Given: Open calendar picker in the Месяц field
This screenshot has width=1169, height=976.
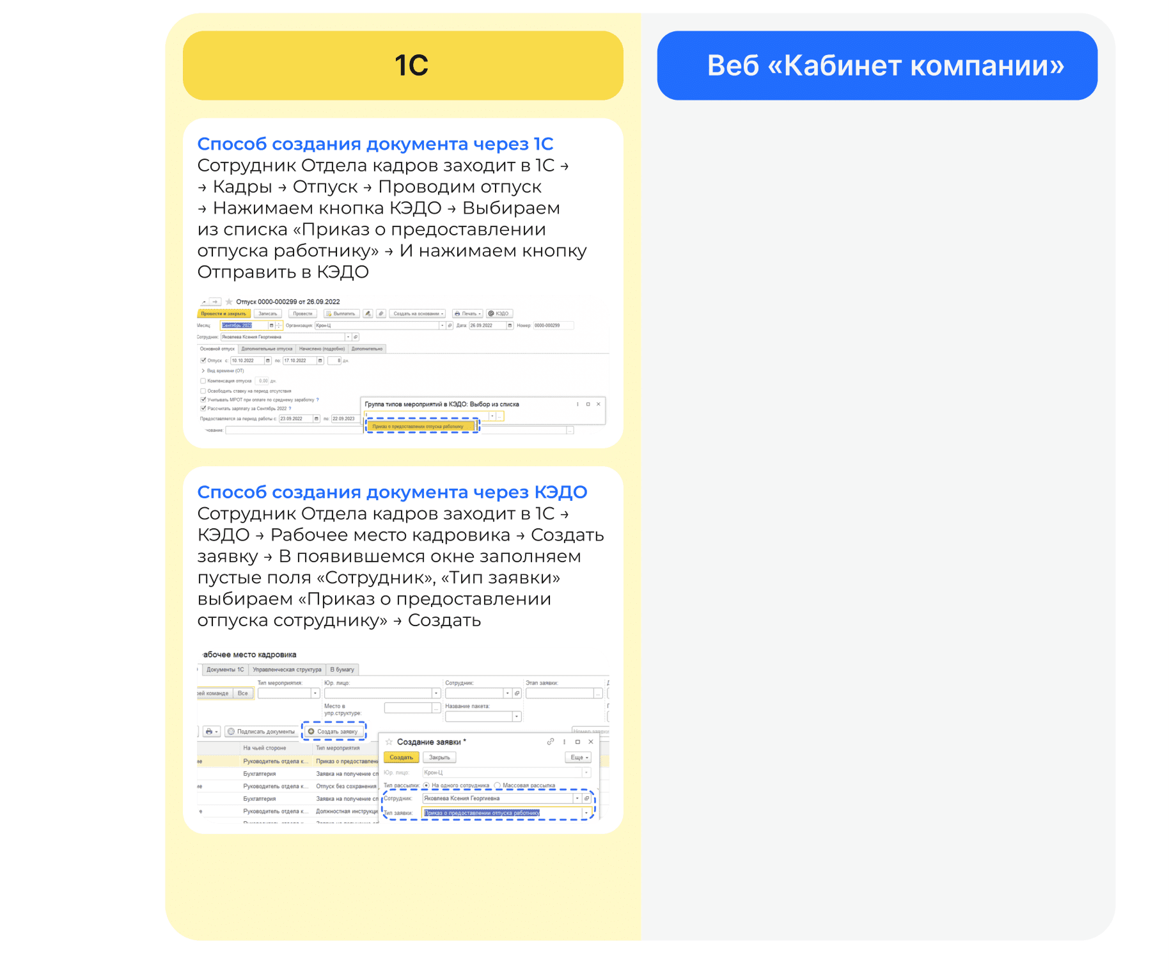Looking at the screenshot, I should point(271,326).
